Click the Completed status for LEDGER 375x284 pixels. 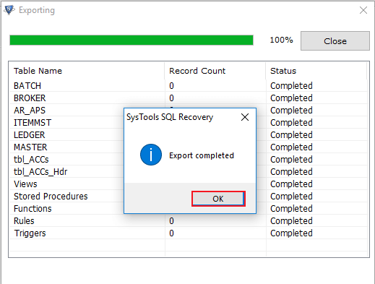(291, 135)
